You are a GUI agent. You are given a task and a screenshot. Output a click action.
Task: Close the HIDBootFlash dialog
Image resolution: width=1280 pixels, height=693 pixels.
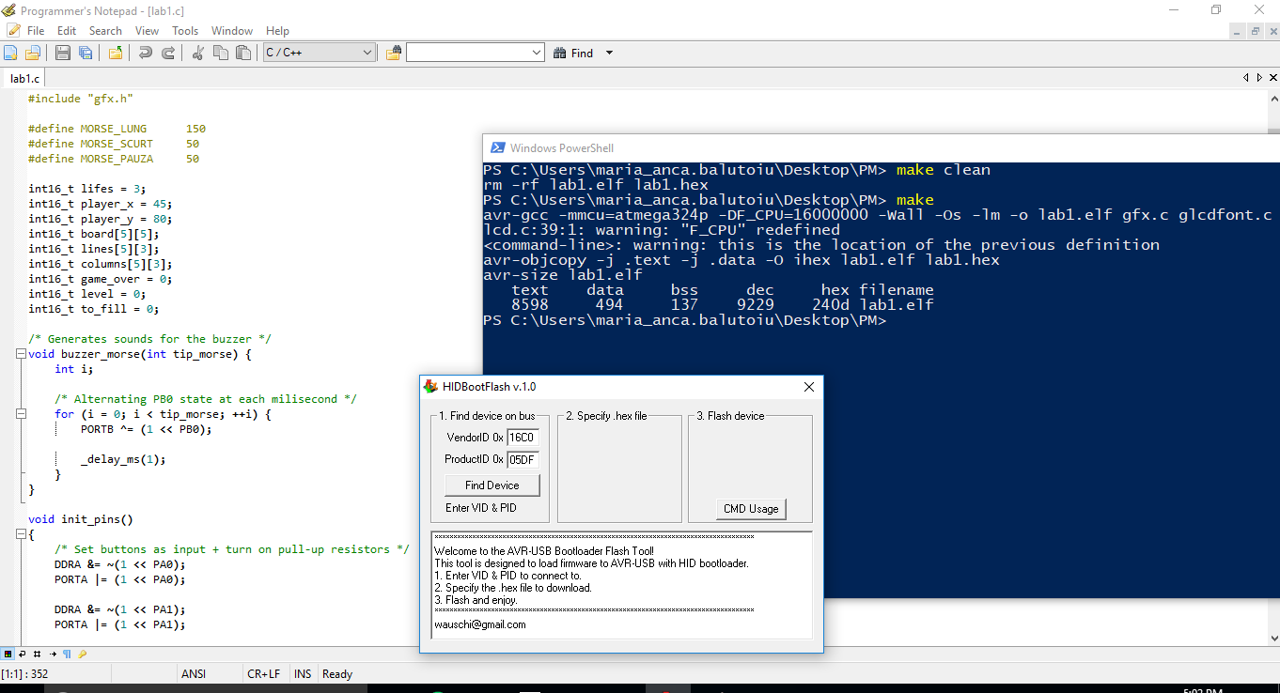(x=808, y=387)
